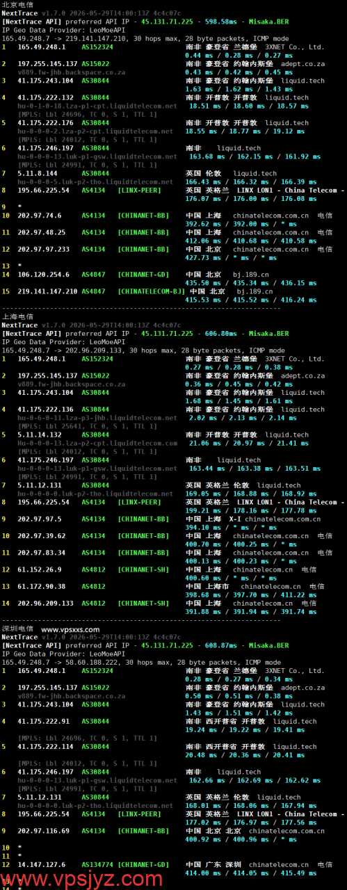Select hop IP 202.97.48.25
This screenshot has width=347, height=890.
point(41,232)
